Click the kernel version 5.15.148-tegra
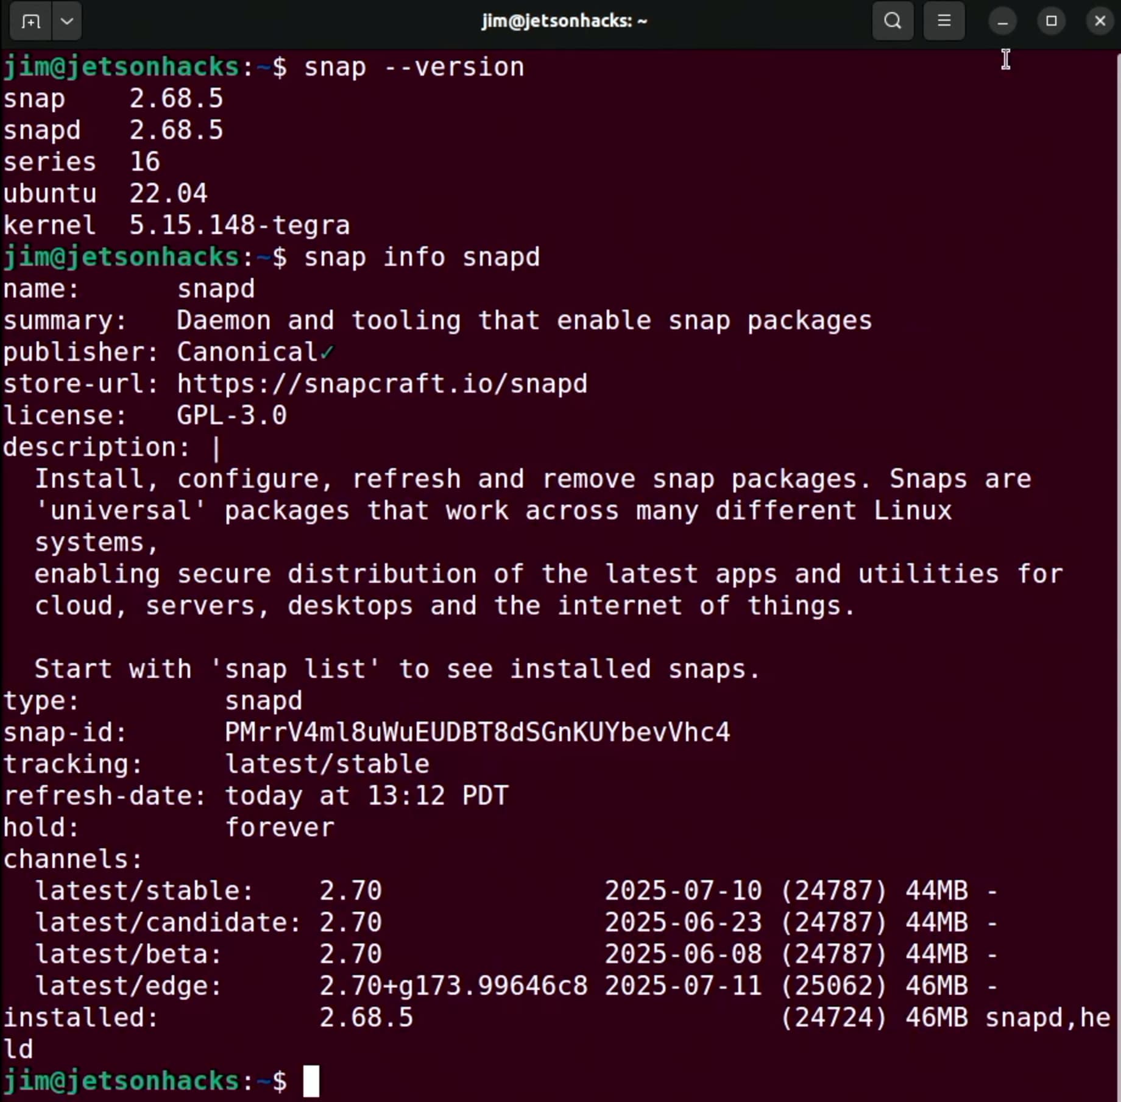The image size is (1121, 1102). point(239,226)
